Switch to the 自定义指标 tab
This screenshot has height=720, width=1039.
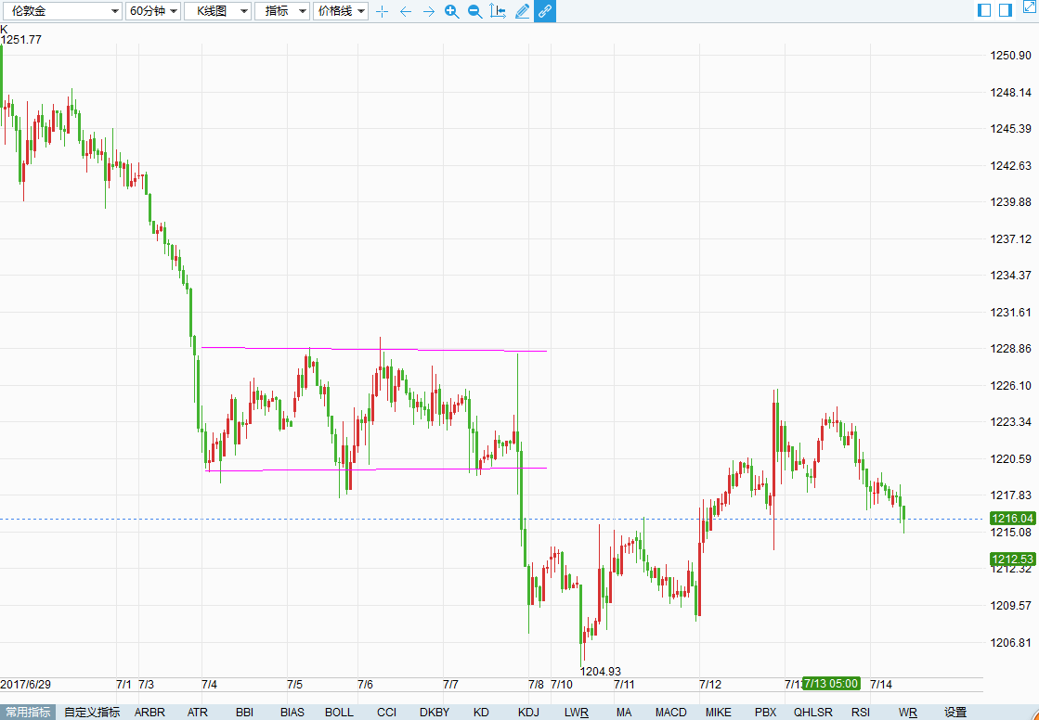[92, 713]
